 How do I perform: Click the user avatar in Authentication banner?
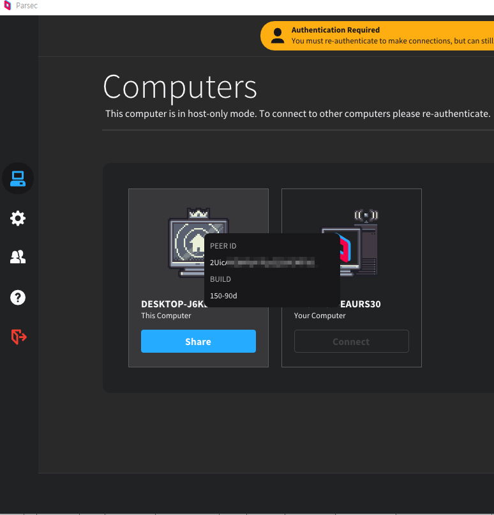coord(278,36)
